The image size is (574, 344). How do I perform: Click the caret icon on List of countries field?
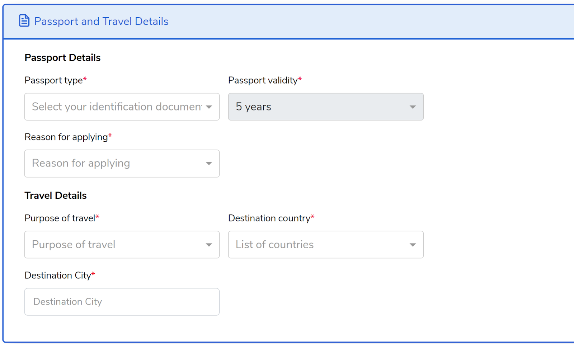pos(413,245)
